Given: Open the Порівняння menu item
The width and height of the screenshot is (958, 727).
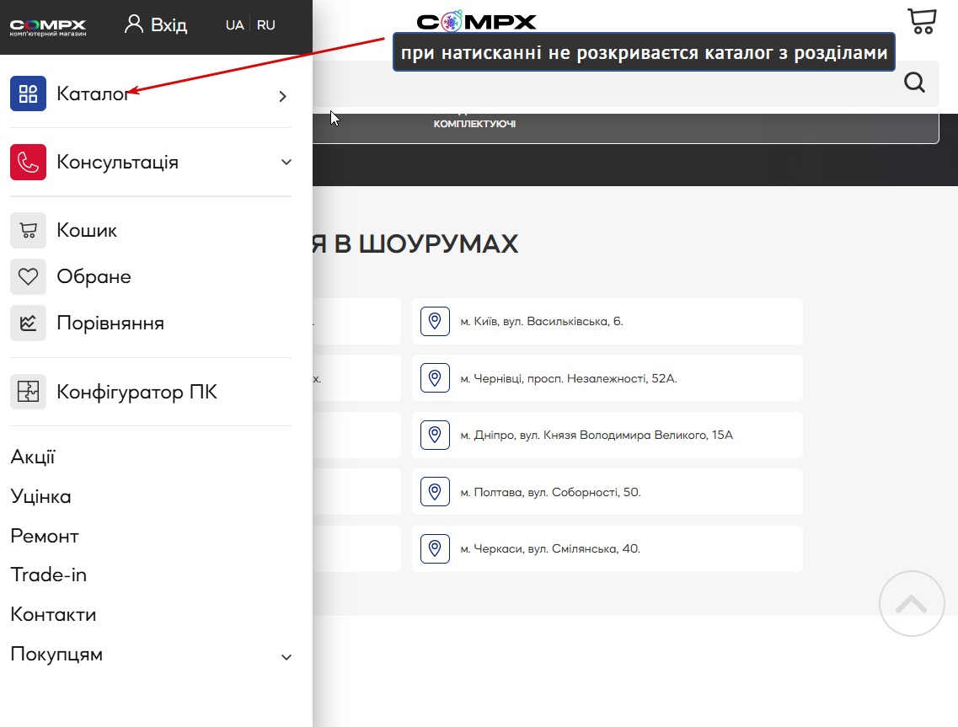Looking at the screenshot, I should (110, 323).
